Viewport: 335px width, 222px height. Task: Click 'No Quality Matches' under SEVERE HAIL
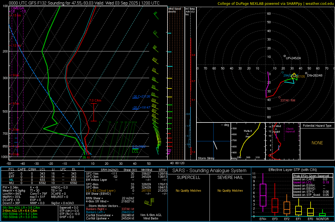[x=230, y=191]
